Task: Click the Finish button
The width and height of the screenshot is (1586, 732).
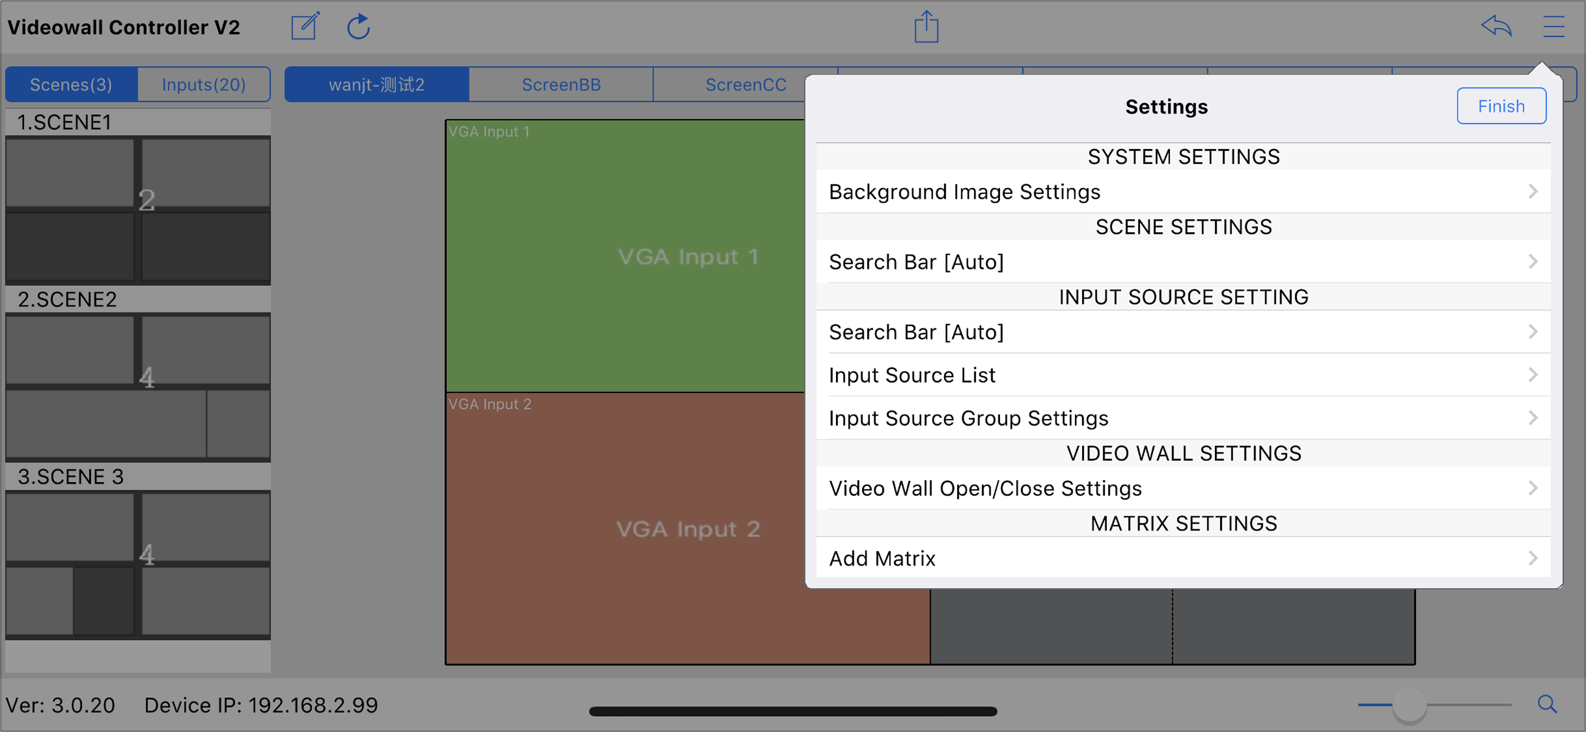Action: (1501, 106)
